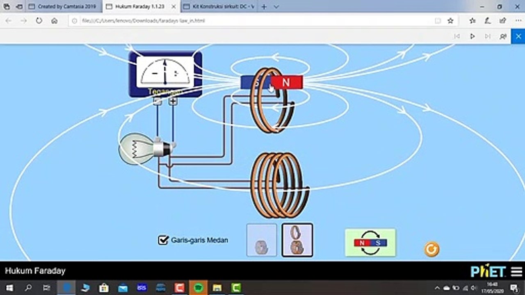This screenshot has width=525, height=295.
Task: Open Microsoft Store from taskbar
Action: [104, 288]
